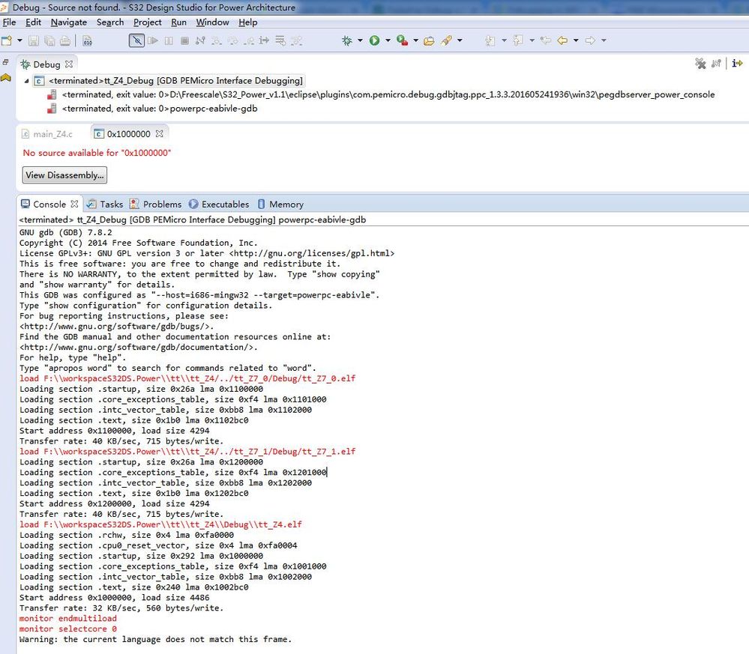Click the Resume debug toolbar icon
The image size is (749, 654).
pyautogui.click(x=153, y=40)
